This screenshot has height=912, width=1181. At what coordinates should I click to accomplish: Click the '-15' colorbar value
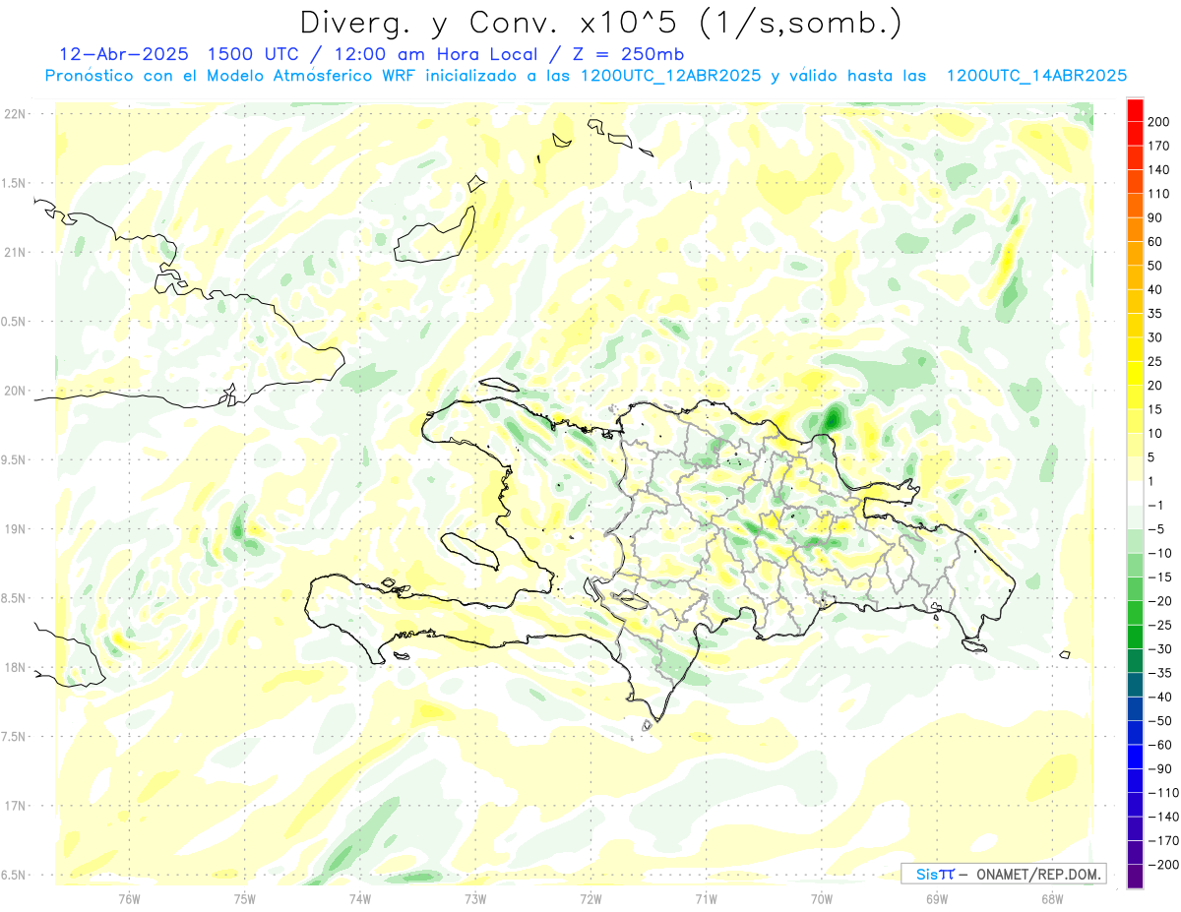click(1160, 577)
